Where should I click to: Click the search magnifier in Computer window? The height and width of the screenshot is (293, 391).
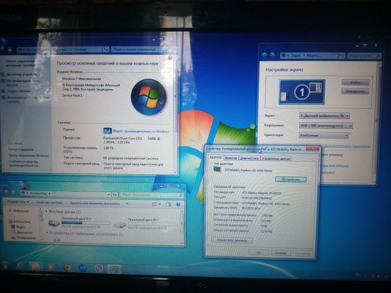tap(181, 195)
